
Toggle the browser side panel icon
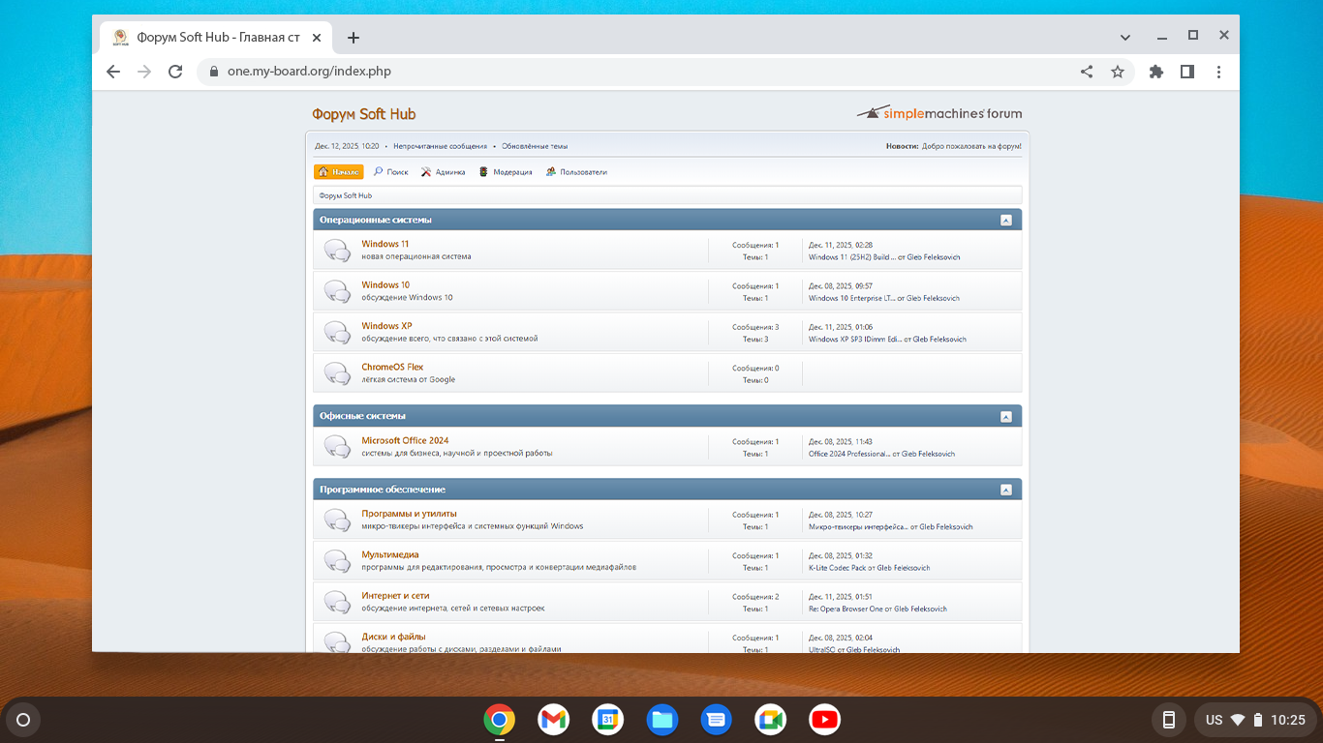pyautogui.click(x=1187, y=72)
